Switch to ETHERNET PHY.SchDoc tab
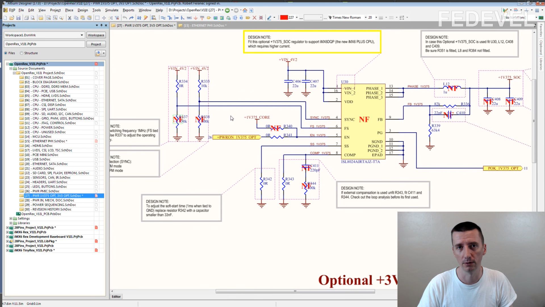The width and height of the screenshot is (545, 307). (204, 26)
